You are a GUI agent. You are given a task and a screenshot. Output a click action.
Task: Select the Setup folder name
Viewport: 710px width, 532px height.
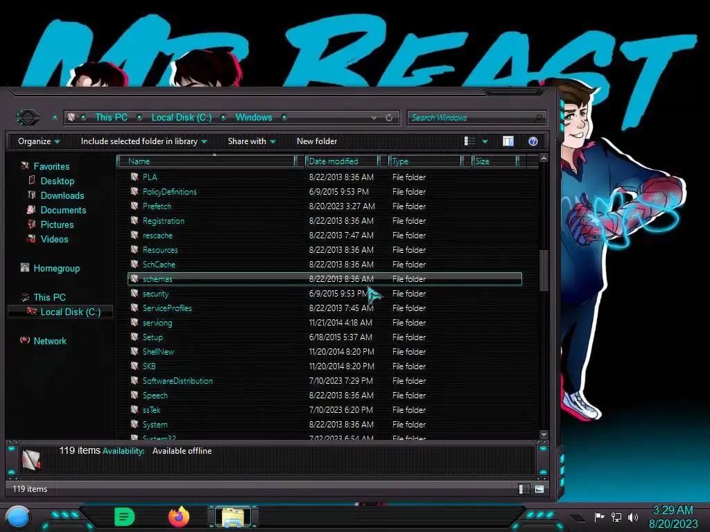click(153, 337)
